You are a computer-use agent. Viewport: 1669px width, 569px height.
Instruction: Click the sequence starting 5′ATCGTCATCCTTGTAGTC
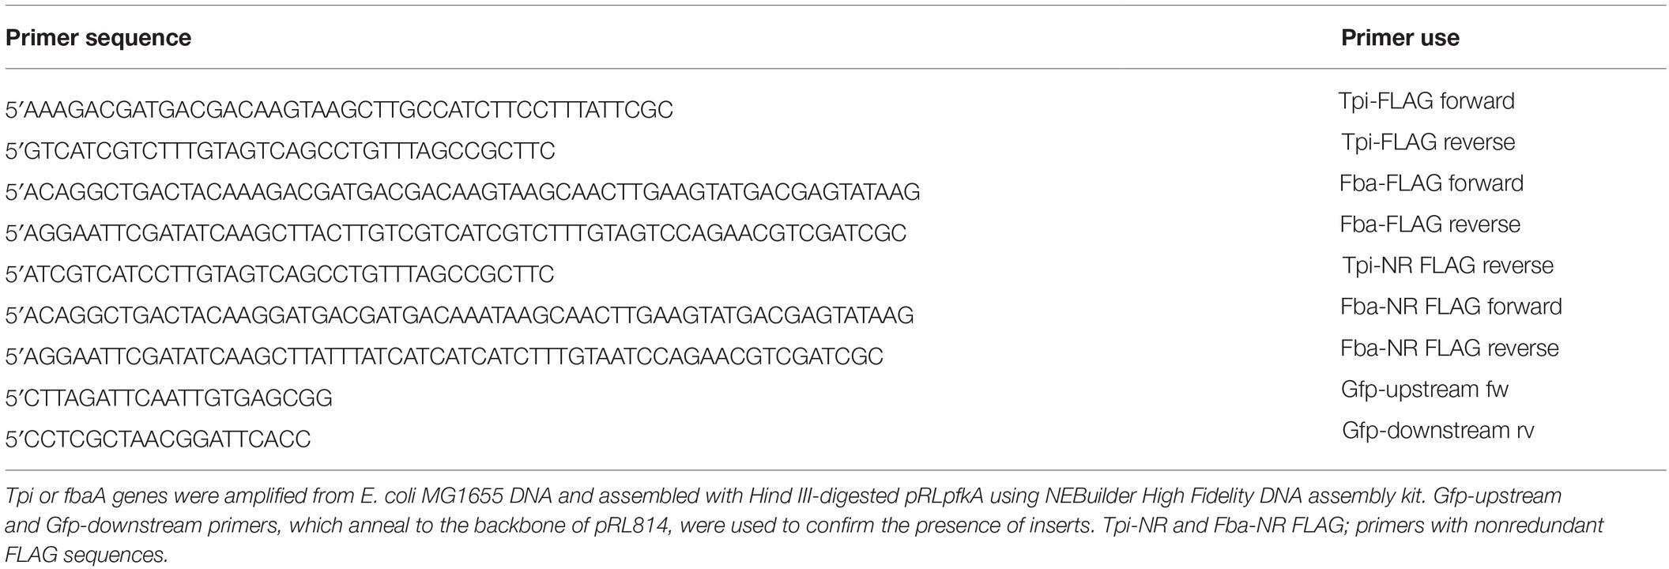tap(280, 274)
